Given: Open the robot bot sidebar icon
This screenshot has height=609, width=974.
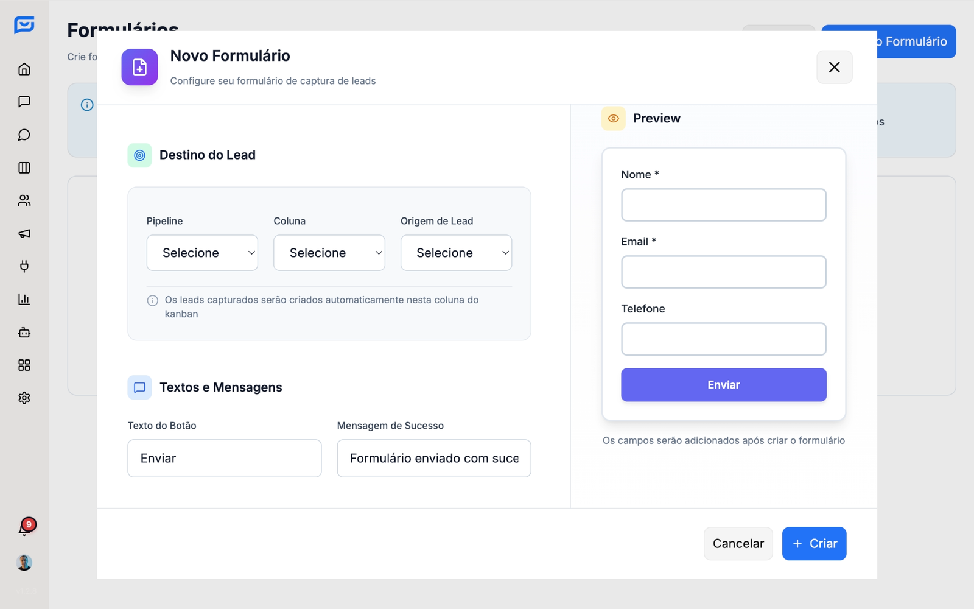Looking at the screenshot, I should 24,333.
